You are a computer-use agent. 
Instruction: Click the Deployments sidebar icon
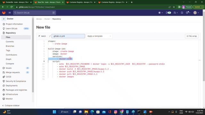pyautogui.click(x=4, y=86)
